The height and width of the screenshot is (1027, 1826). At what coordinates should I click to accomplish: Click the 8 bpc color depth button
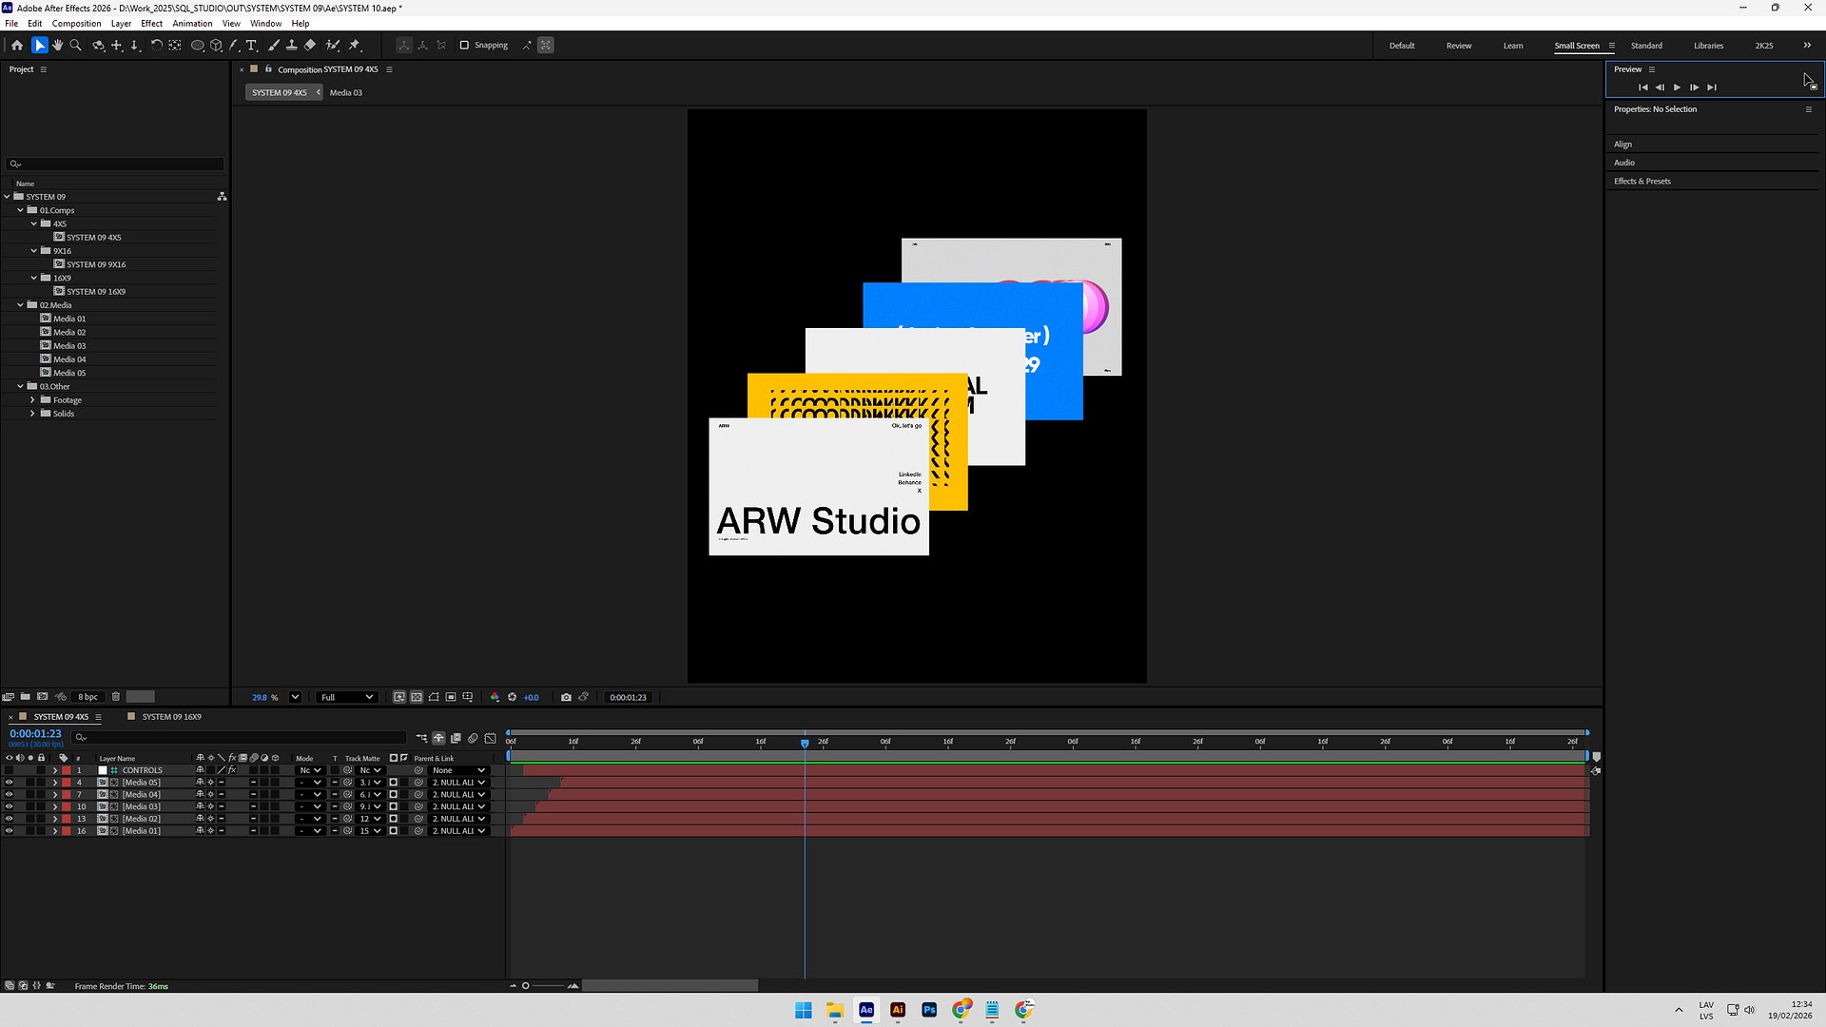[87, 697]
